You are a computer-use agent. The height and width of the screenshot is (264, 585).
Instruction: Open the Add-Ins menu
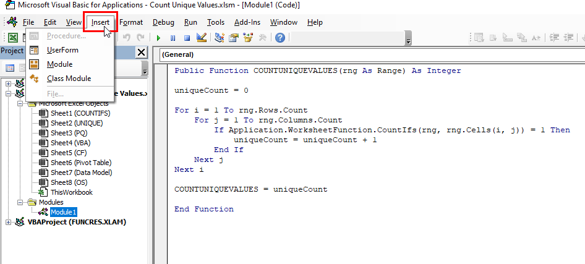(x=247, y=22)
